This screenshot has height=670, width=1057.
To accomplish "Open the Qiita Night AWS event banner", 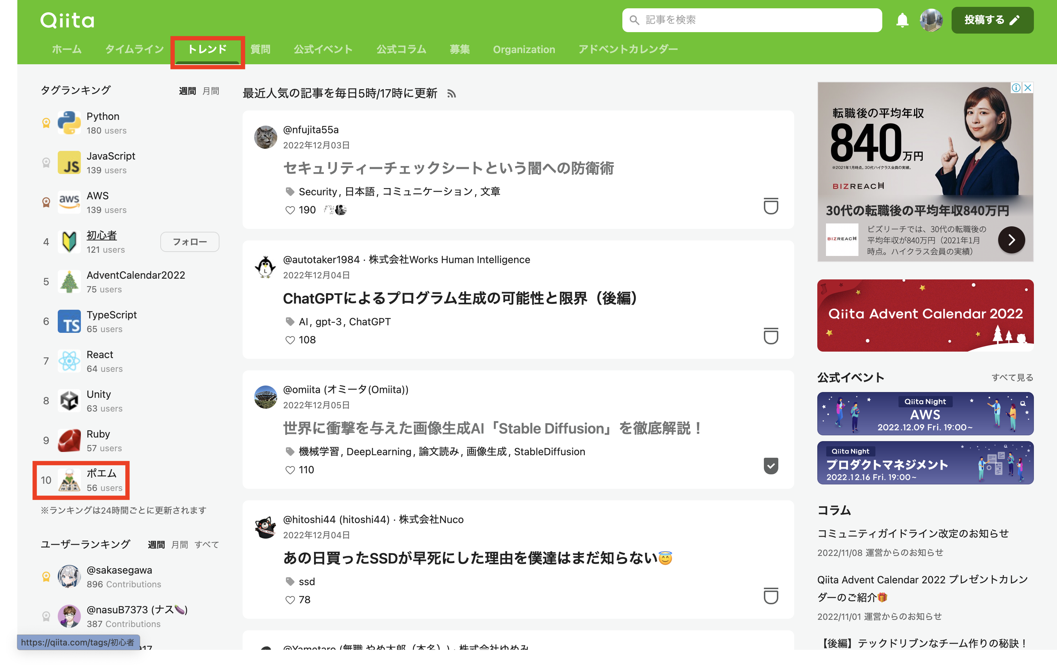I will pyautogui.click(x=925, y=414).
